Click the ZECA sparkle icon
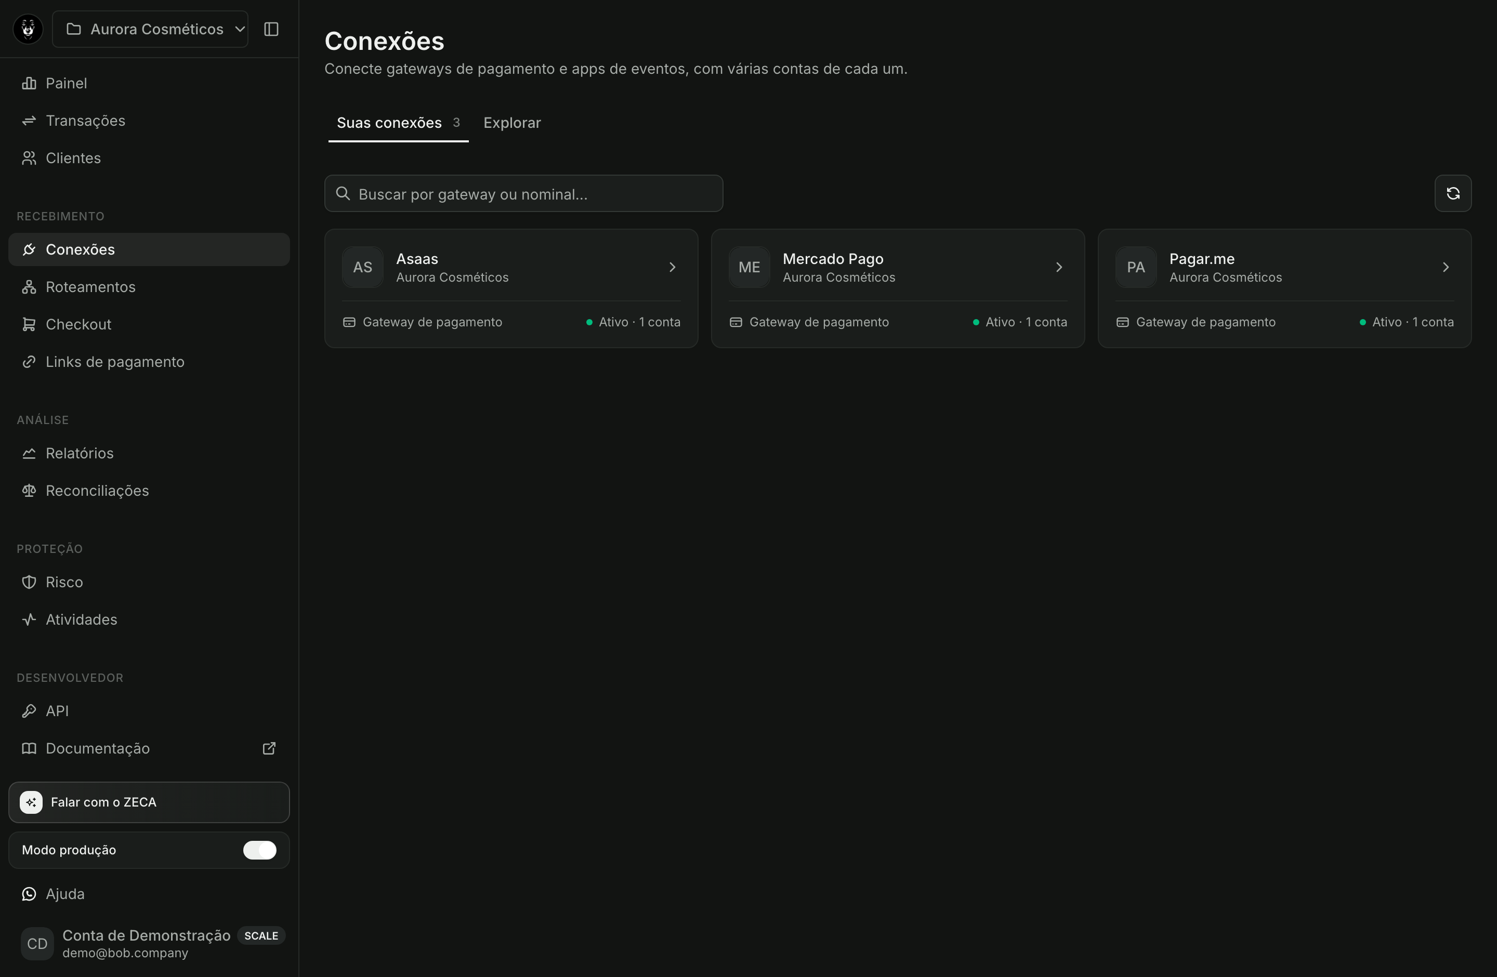 [x=32, y=802]
